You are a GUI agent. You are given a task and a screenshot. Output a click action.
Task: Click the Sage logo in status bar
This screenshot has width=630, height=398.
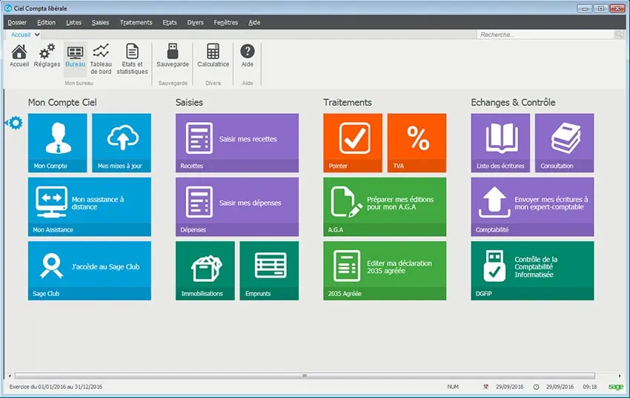(x=615, y=387)
